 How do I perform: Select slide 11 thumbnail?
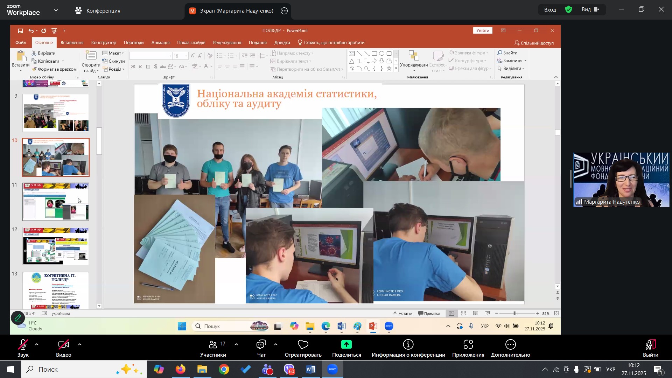pyautogui.click(x=56, y=202)
